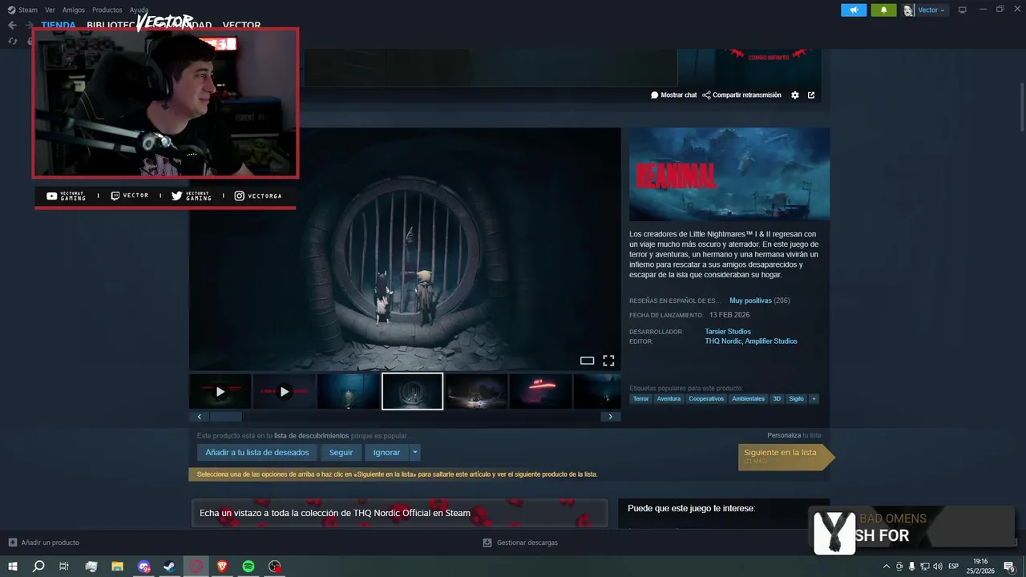Open Windows taskbar search

[38, 566]
